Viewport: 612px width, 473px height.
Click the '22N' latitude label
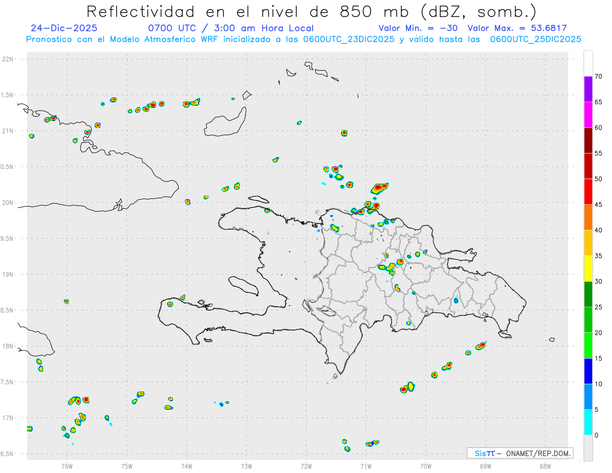8,59
